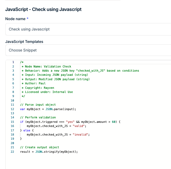Click the 'JavaScript Templates' label
The height and width of the screenshot is (169, 171).
coord(24,42)
